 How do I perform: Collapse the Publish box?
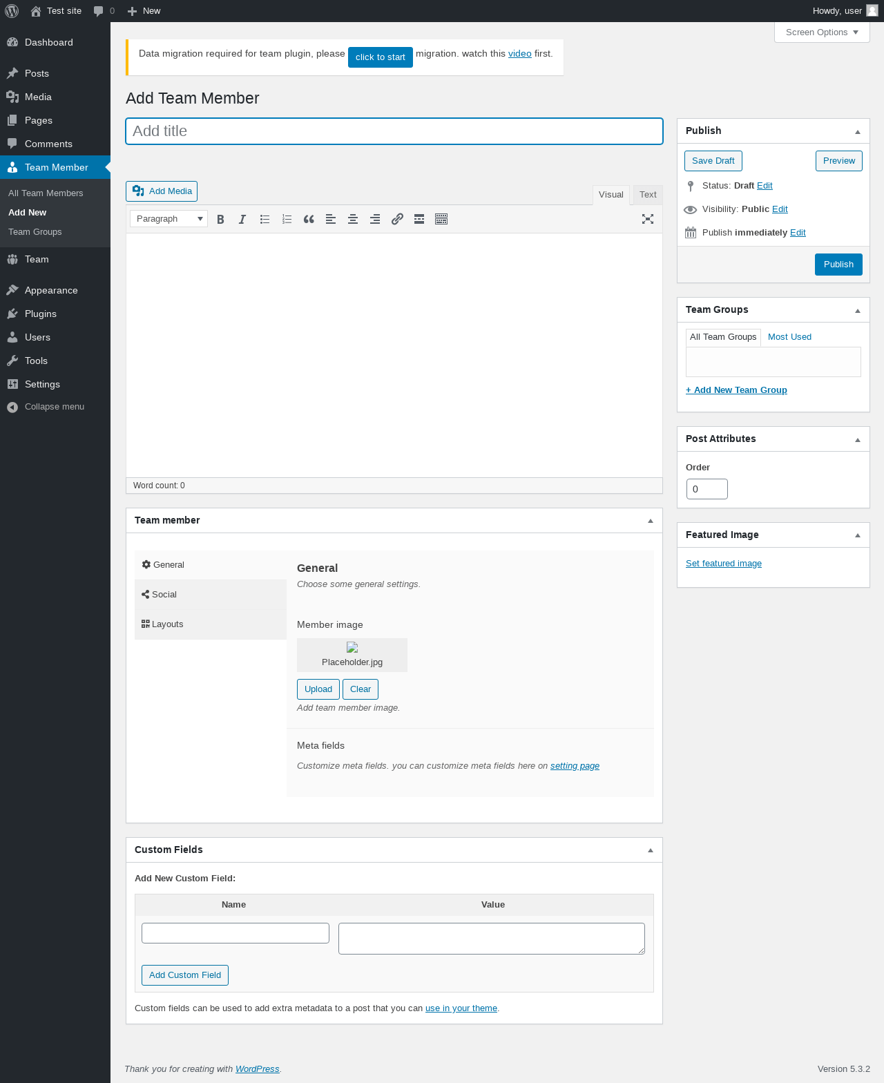tap(858, 131)
